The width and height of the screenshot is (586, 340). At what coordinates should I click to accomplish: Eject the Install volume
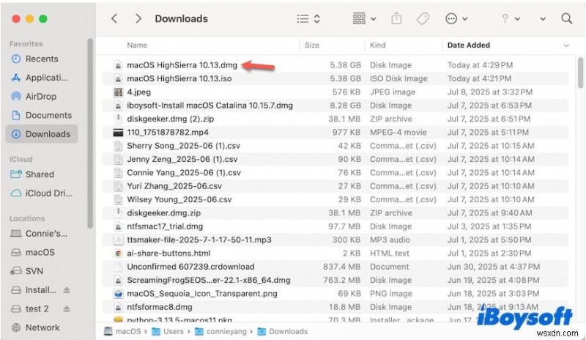coord(67,290)
